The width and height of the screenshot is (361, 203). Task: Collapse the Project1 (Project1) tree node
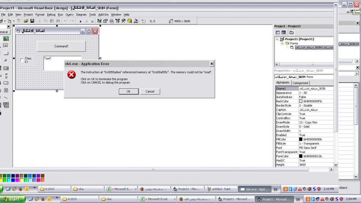click(277, 39)
